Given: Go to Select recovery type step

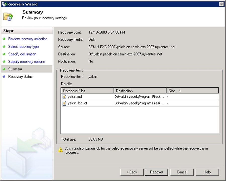Looking at the screenshot, I should coord(23,47).
